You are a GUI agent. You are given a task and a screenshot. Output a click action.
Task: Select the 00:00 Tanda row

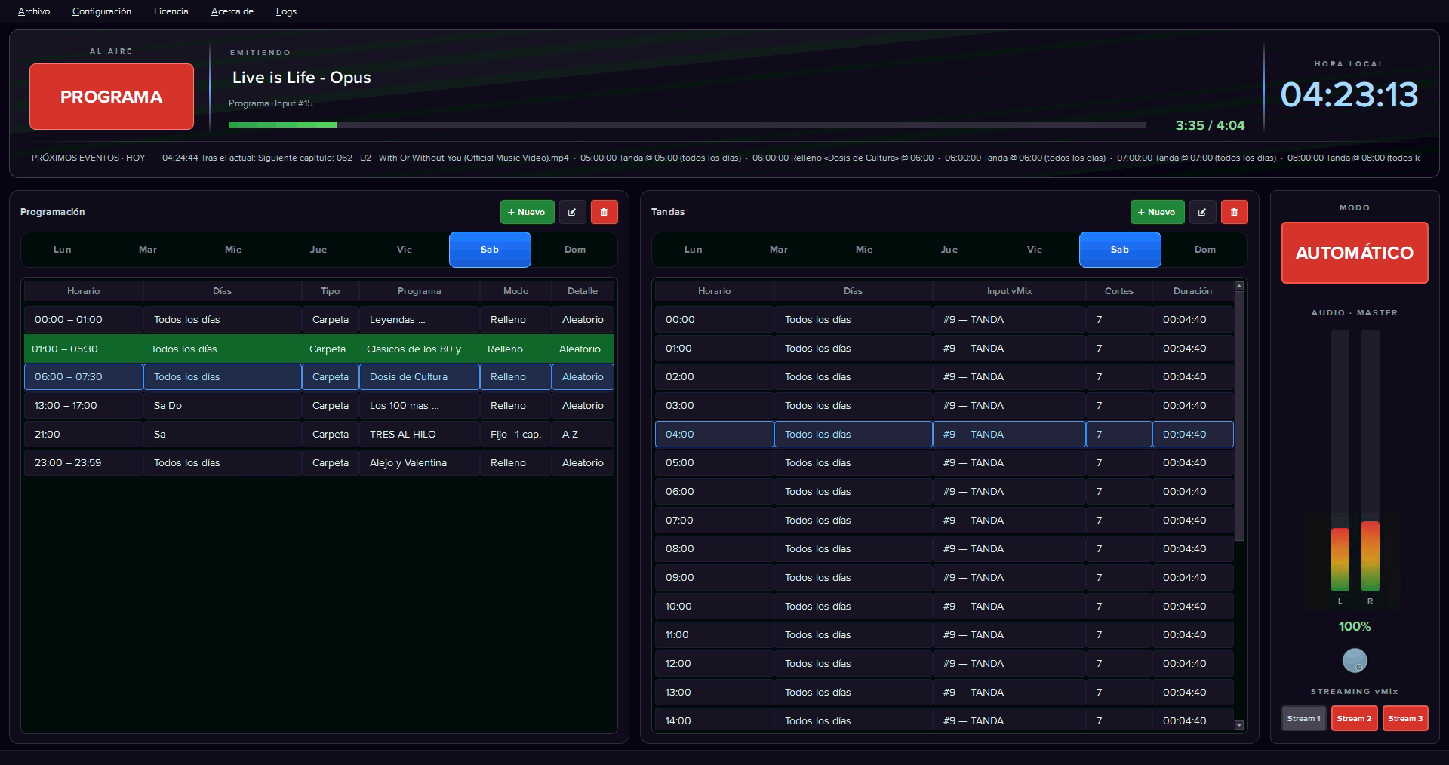(x=944, y=320)
